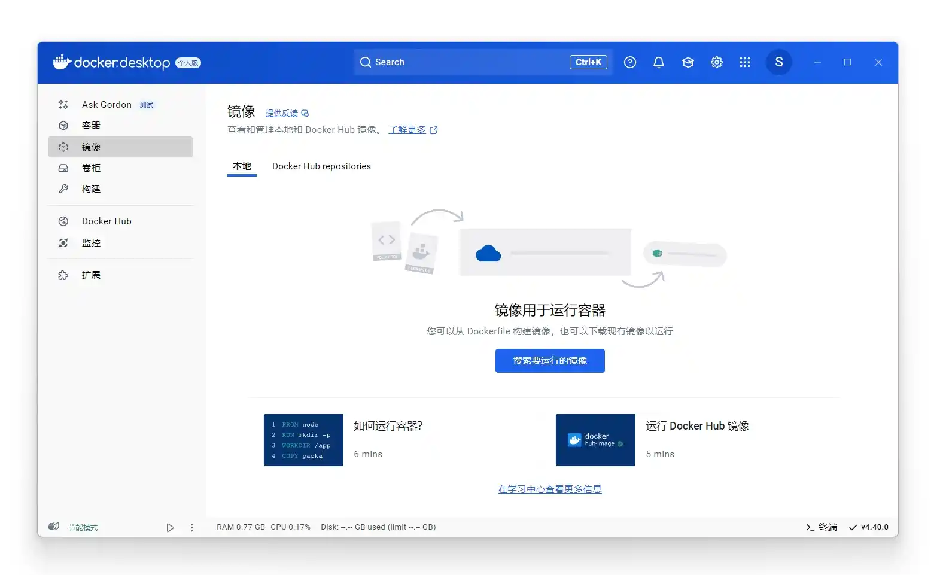Click the resource saver whale icon

[x=54, y=527]
